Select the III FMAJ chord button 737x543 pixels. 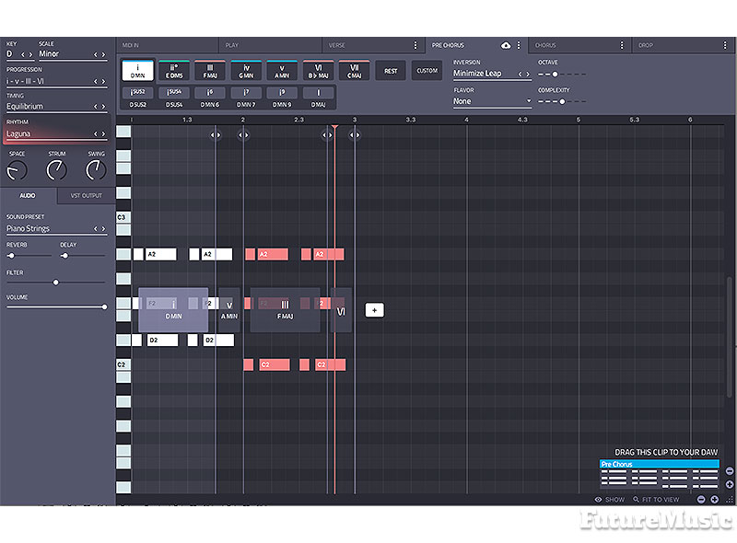pyautogui.click(x=210, y=71)
